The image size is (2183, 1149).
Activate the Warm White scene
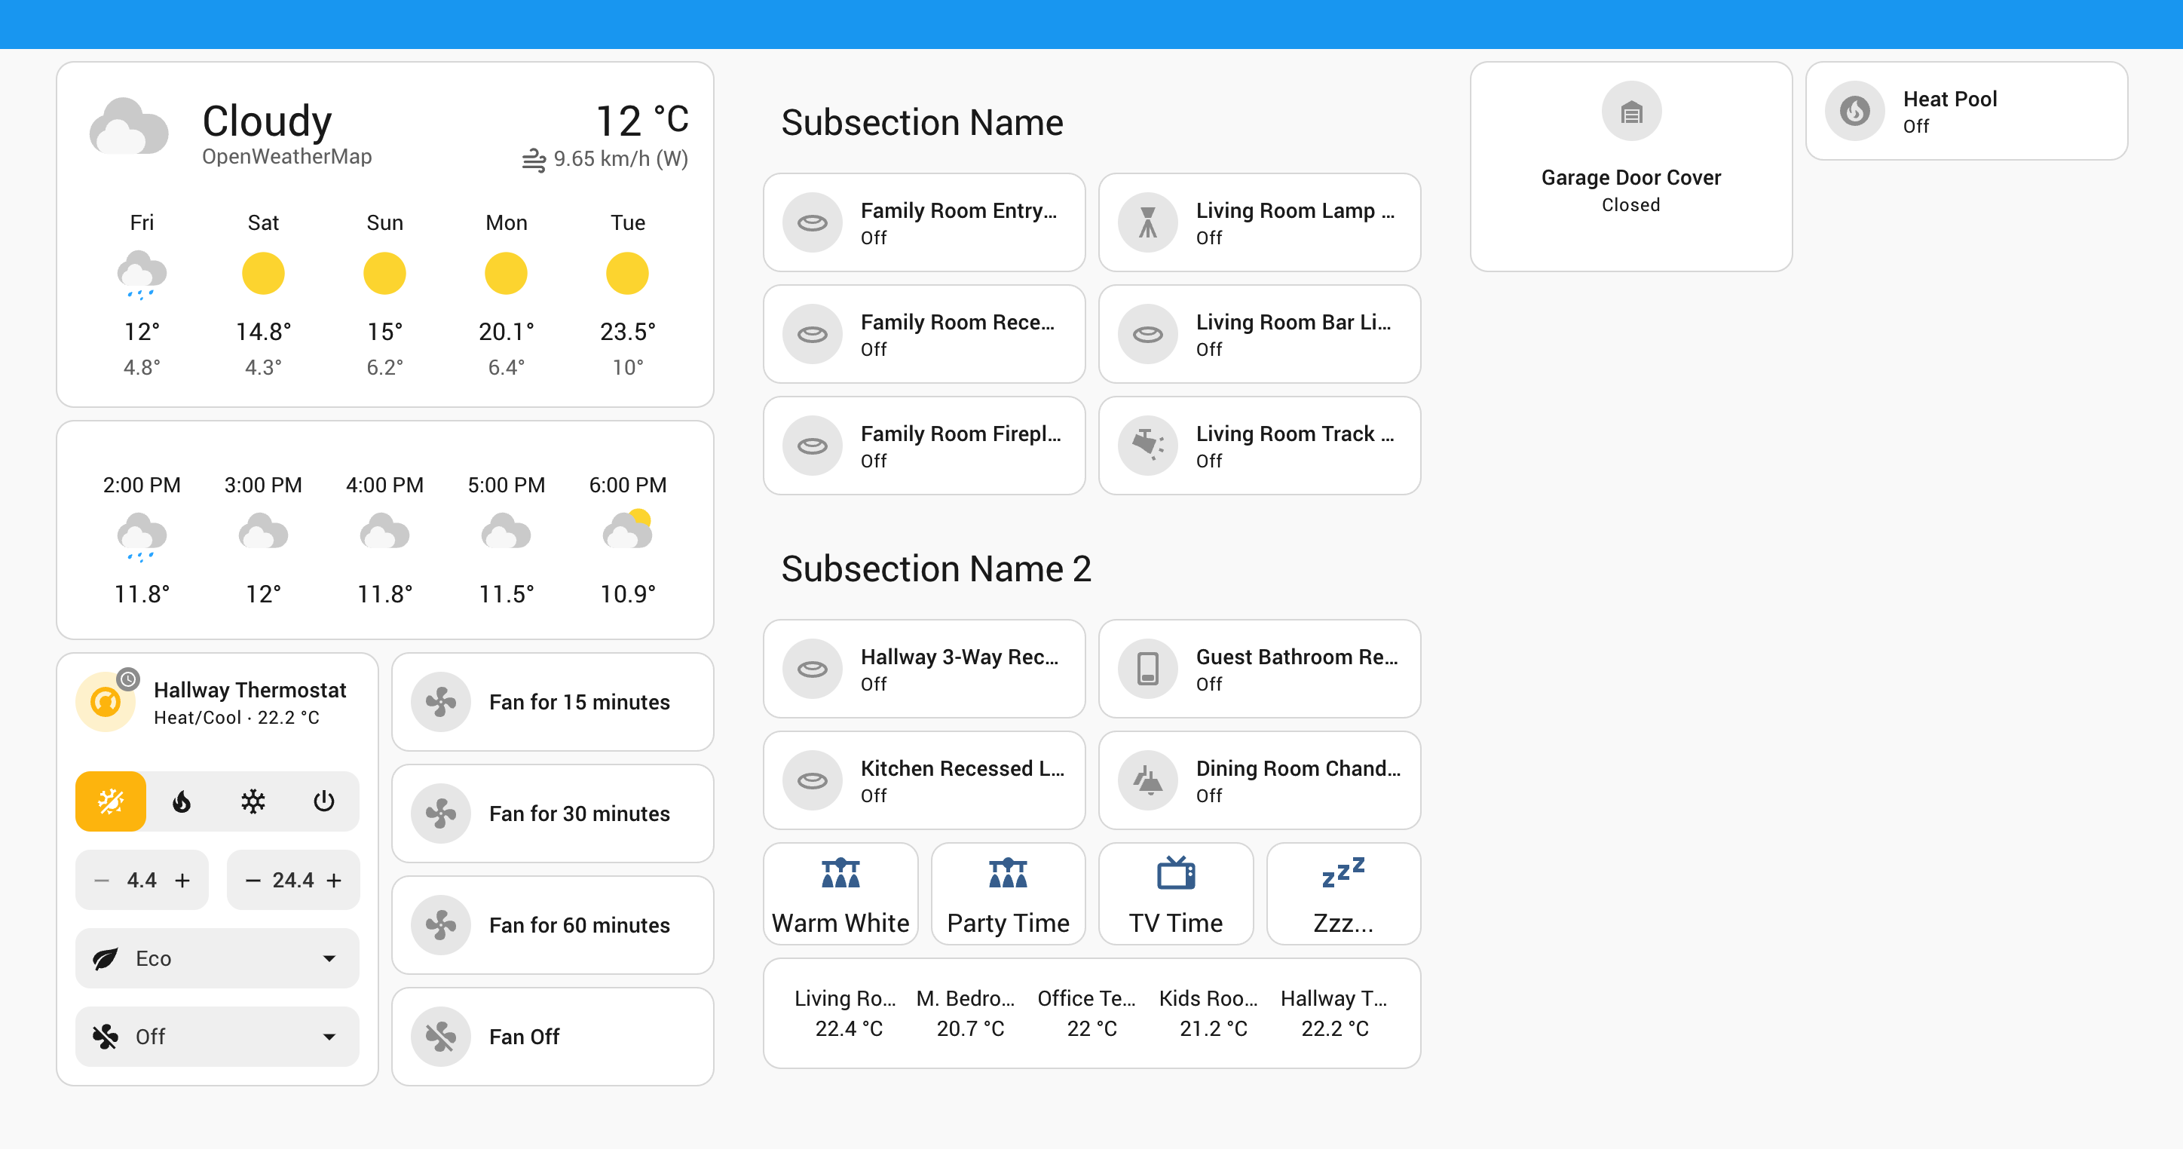[840, 892]
